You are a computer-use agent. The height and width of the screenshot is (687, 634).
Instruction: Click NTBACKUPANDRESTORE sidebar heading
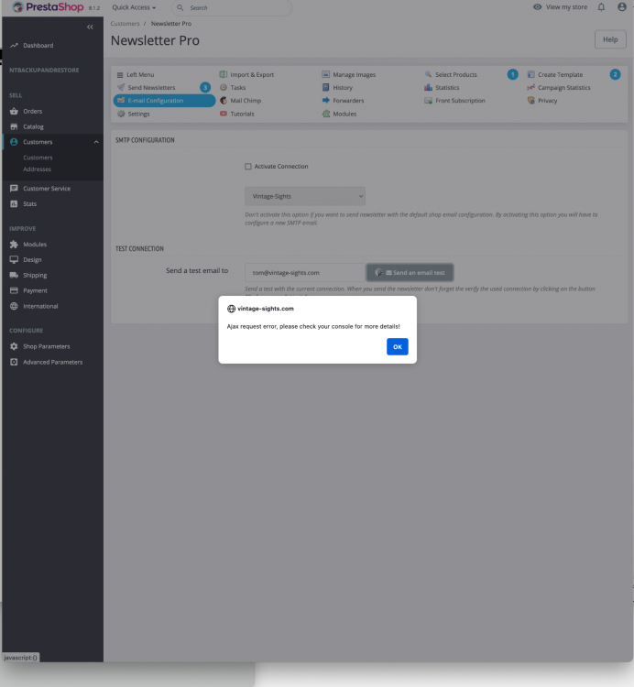pyautogui.click(x=44, y=71)
